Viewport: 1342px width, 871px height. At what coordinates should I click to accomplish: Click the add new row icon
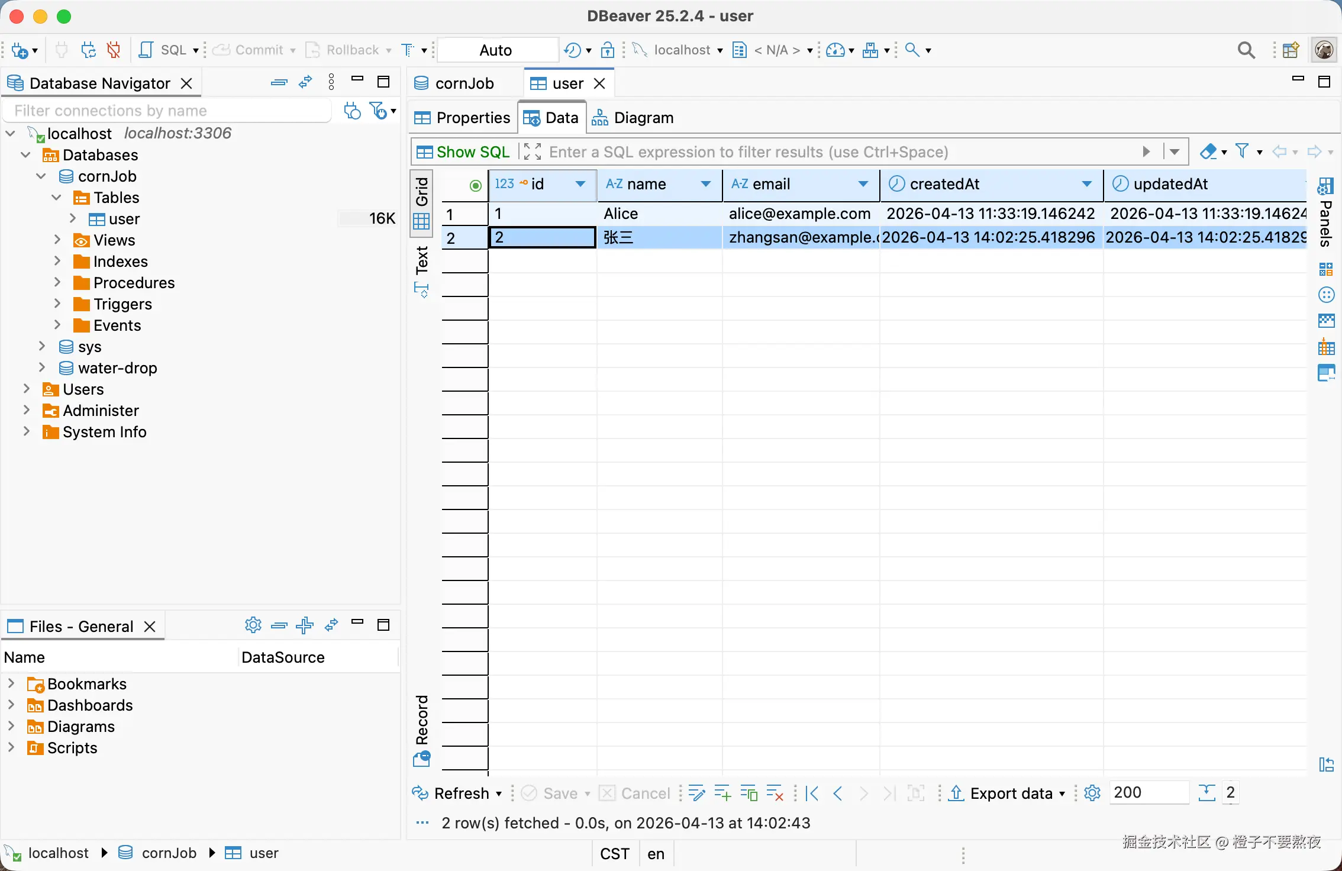coord(722,793)
